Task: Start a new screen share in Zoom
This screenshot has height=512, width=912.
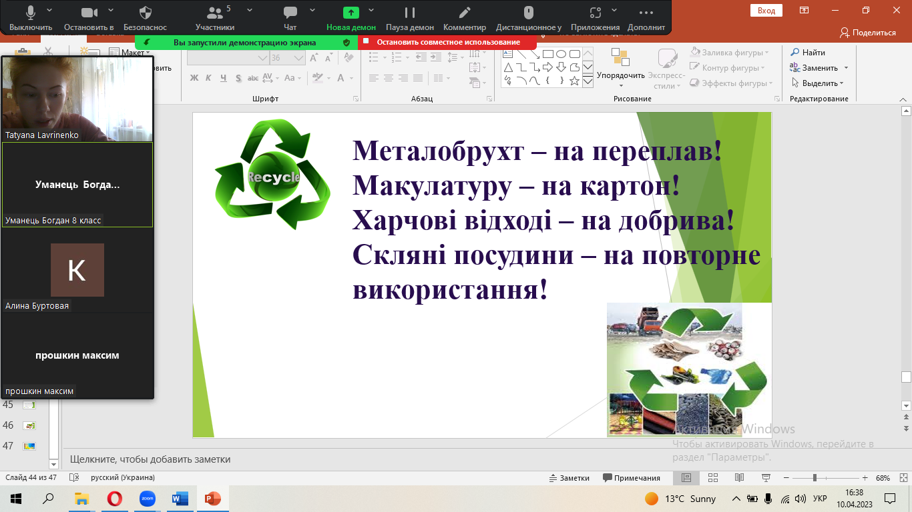Action: pos(351,18)
